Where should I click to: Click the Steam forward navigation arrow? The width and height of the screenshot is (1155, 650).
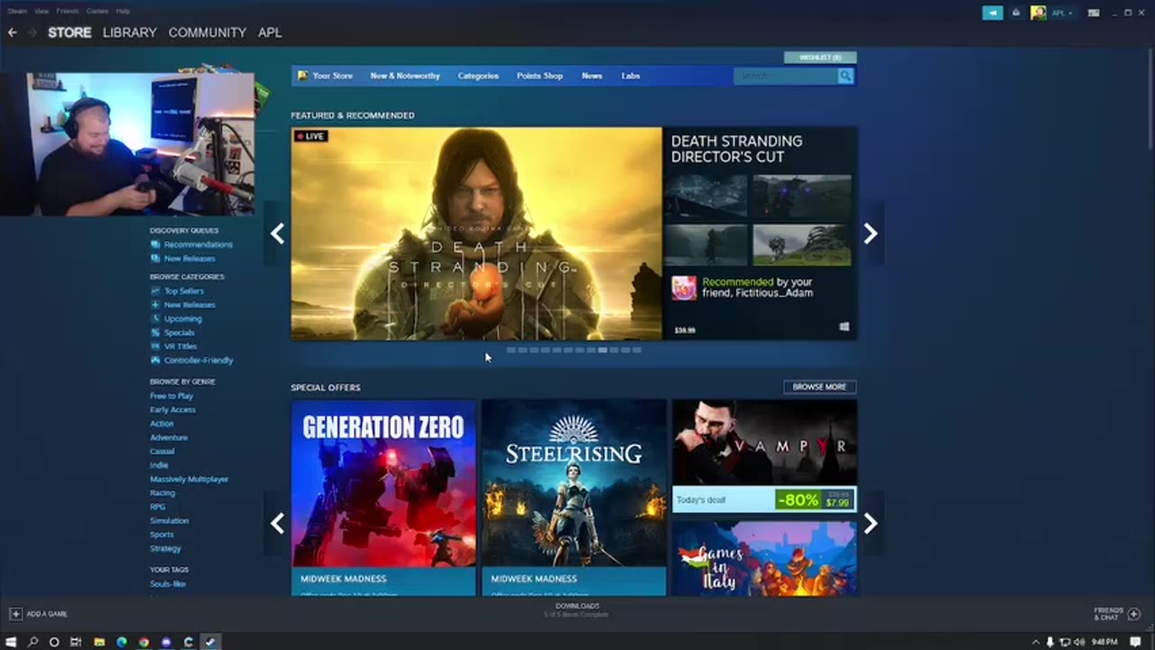tap(32, 32)
